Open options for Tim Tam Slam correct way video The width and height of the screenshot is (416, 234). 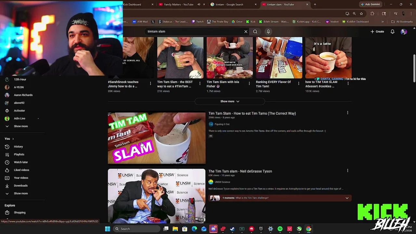tap(347, 113)
